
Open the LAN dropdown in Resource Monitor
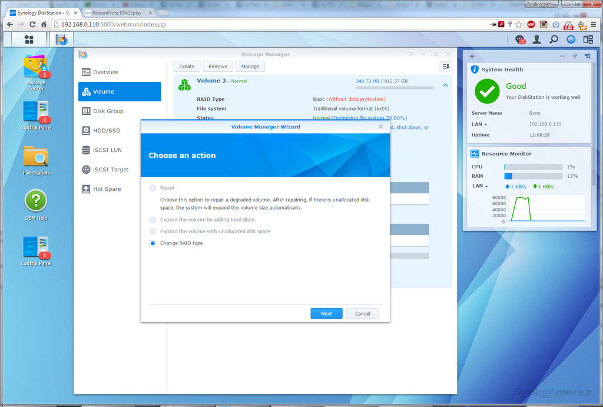(480, 186)
